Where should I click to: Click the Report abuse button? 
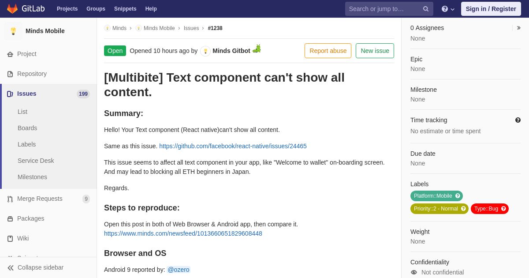(x=328, y=51)
